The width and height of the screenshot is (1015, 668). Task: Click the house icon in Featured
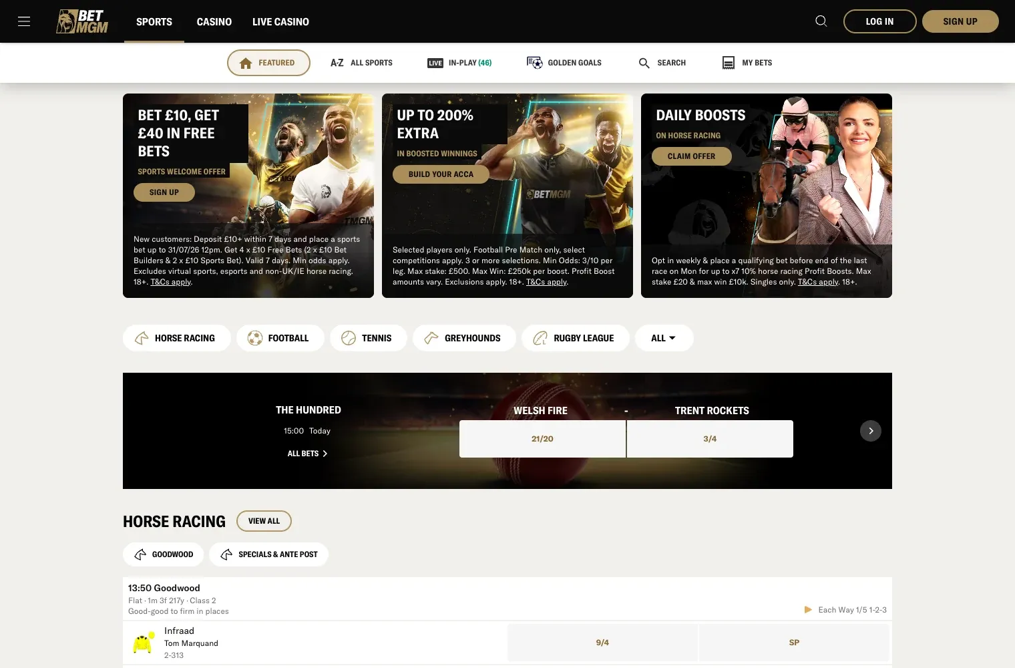(246, 63)
